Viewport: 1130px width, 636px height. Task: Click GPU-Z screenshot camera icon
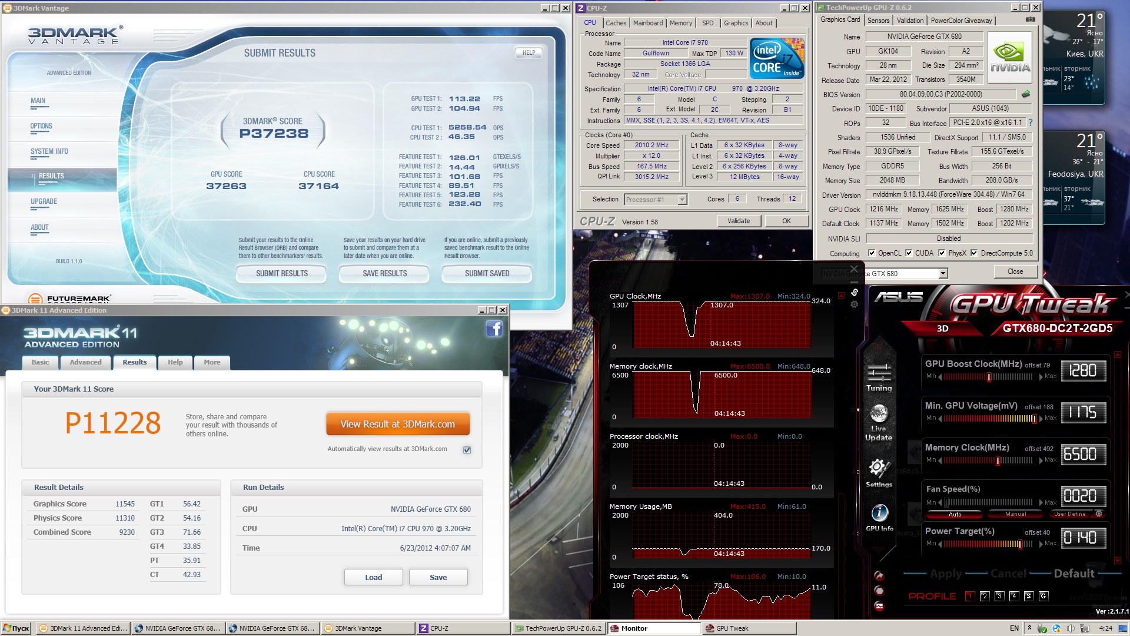[x=1030, y=20]
